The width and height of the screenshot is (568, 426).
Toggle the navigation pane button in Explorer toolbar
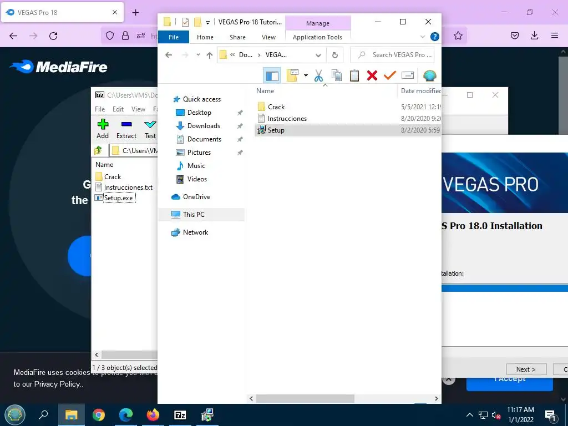272,75
